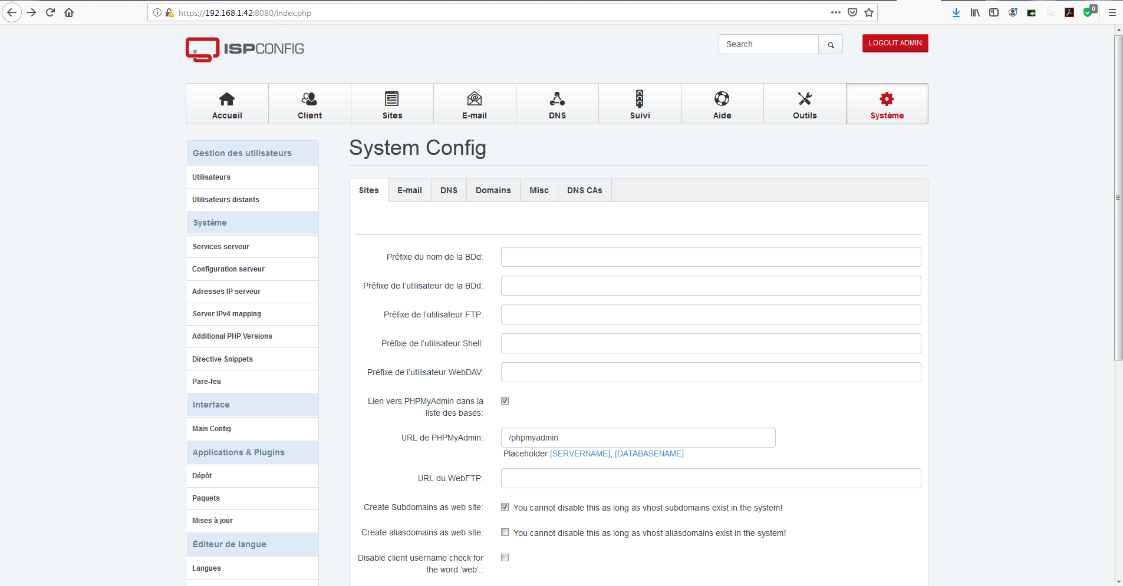Open Pare-feu firewall settings
This screenshot has height=586, width=1123.
click(252, 382)
